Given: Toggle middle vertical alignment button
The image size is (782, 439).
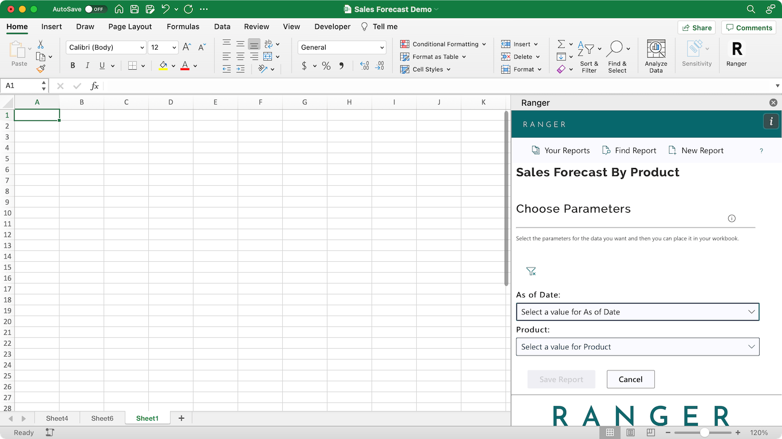Looking at the screenshot, I should click(240, 44).
